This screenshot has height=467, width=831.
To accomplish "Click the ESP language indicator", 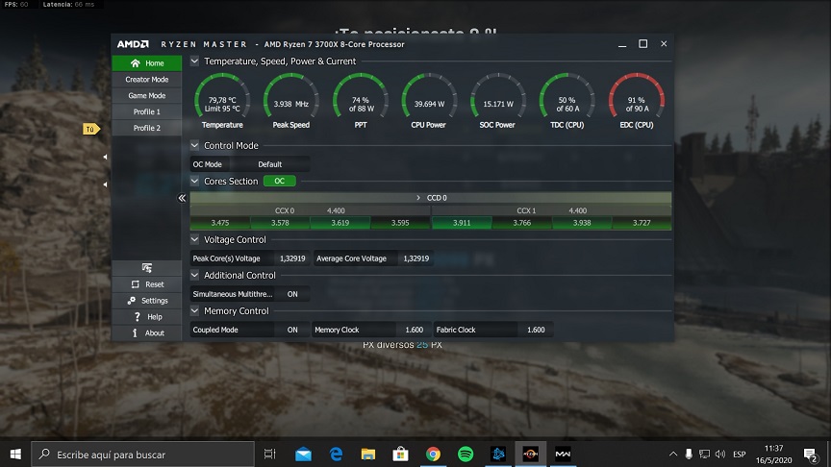I will pos(740,455).
